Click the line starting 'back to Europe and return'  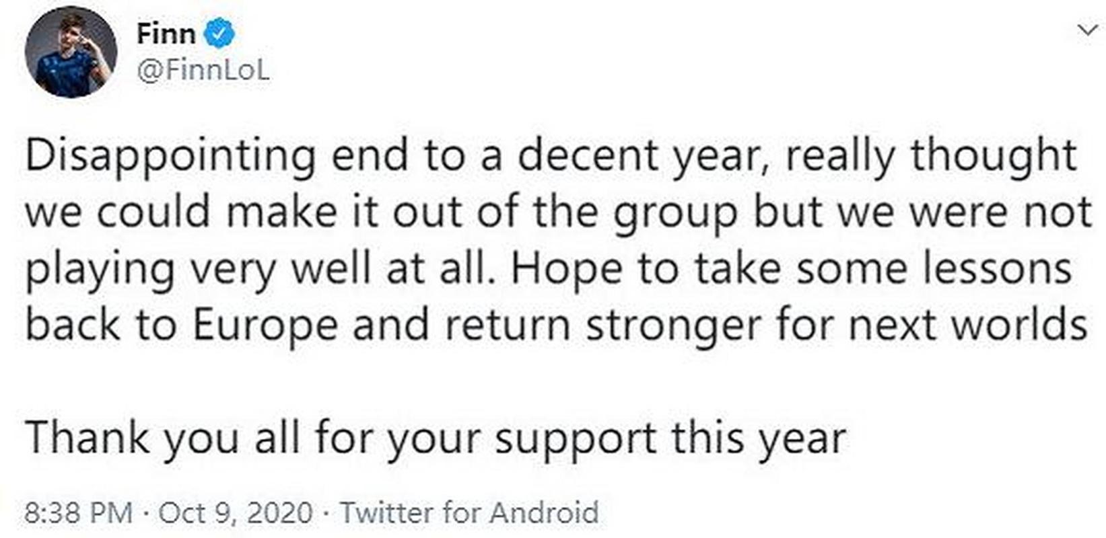point(557,326)
